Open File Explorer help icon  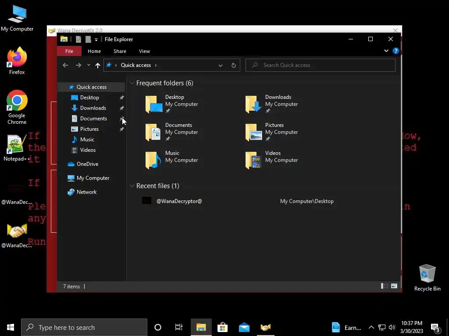click(396, 51)
